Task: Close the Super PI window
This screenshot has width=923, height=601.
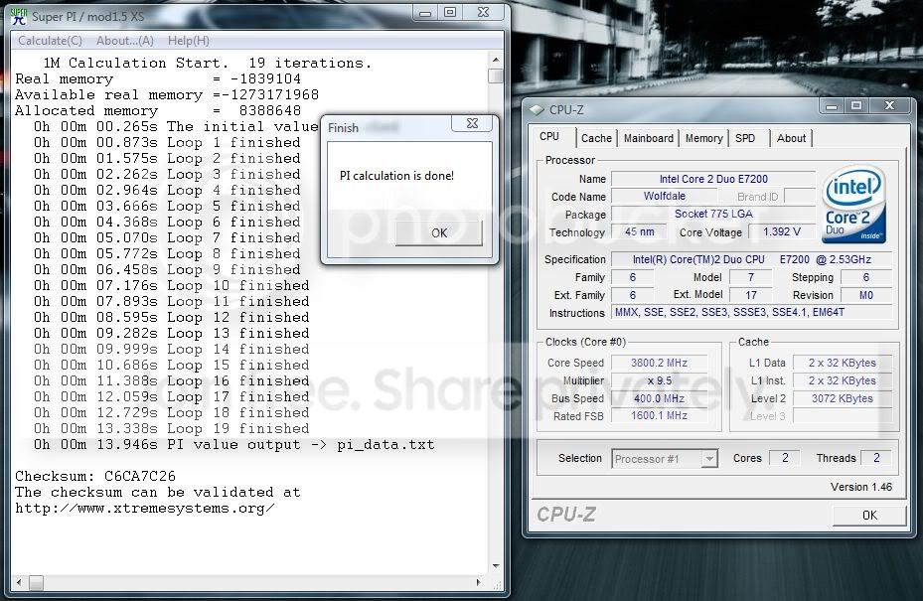Action: 483,12
